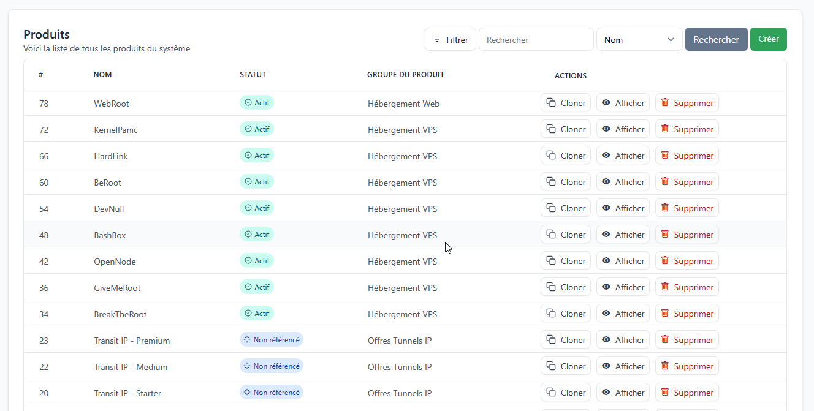Click the trash icon for KernelPanic
The width and height of the screenshot is (814, 411).
coord(664,129)
